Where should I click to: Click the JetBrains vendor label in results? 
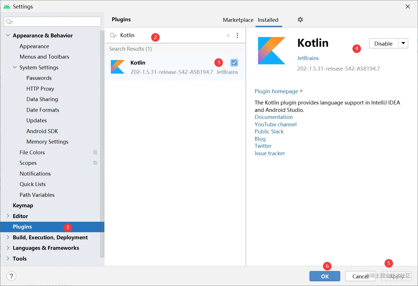(227, 72)
